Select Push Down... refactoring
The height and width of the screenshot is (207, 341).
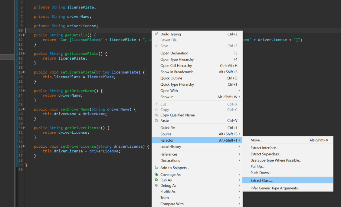288,173
